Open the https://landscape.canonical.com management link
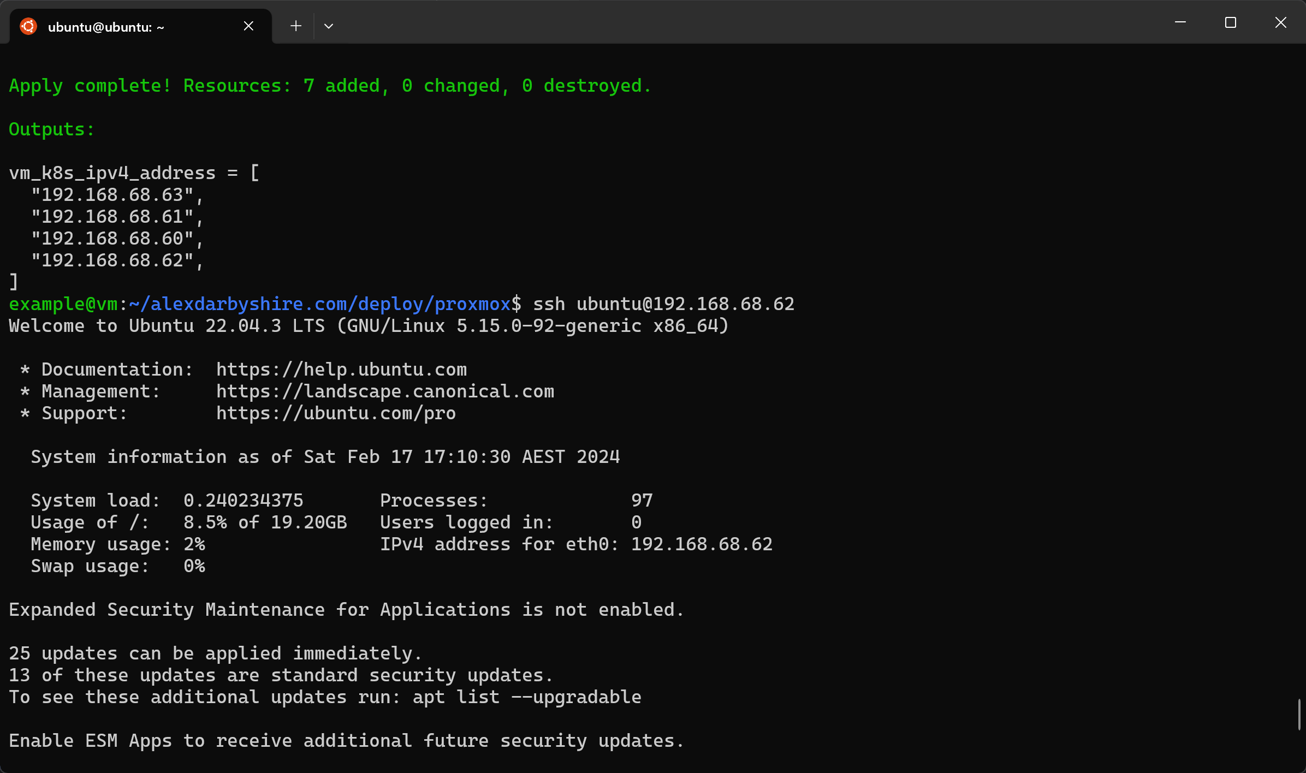Image resolution: width=1306 pixels, height=773 pixels. point(385,391)
